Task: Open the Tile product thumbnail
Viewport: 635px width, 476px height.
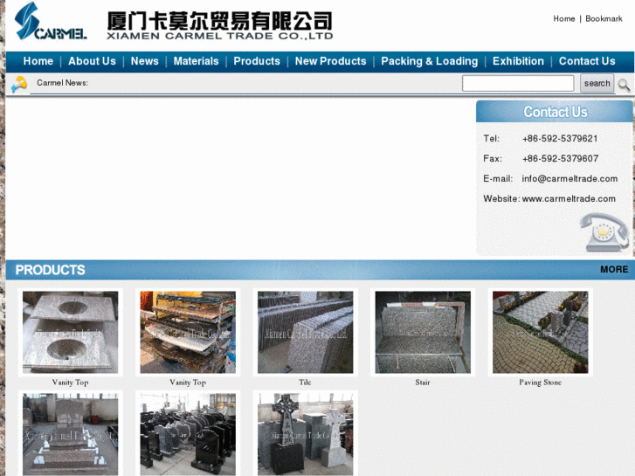Action: point(306,332)
